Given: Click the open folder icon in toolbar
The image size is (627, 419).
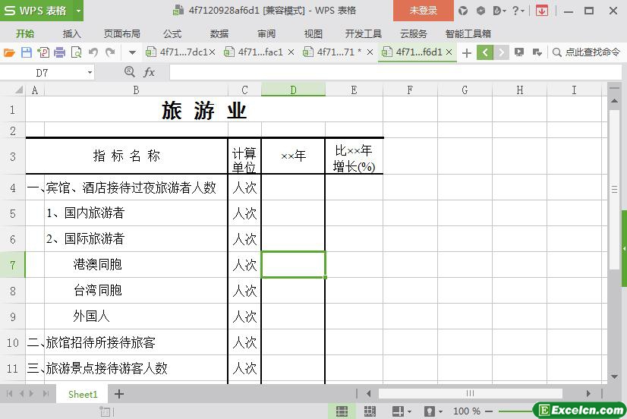Looking at the screenshot, I should (x=9, y=52).
